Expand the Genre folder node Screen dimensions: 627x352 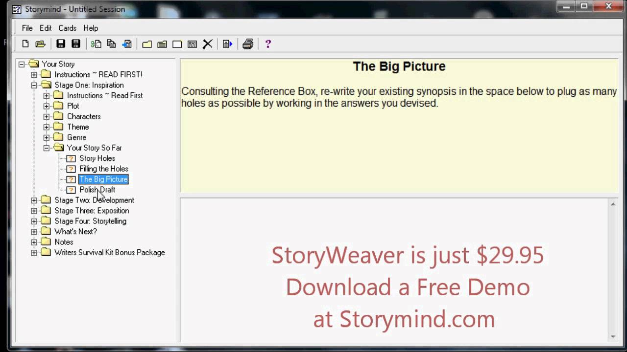pos(47,137)
